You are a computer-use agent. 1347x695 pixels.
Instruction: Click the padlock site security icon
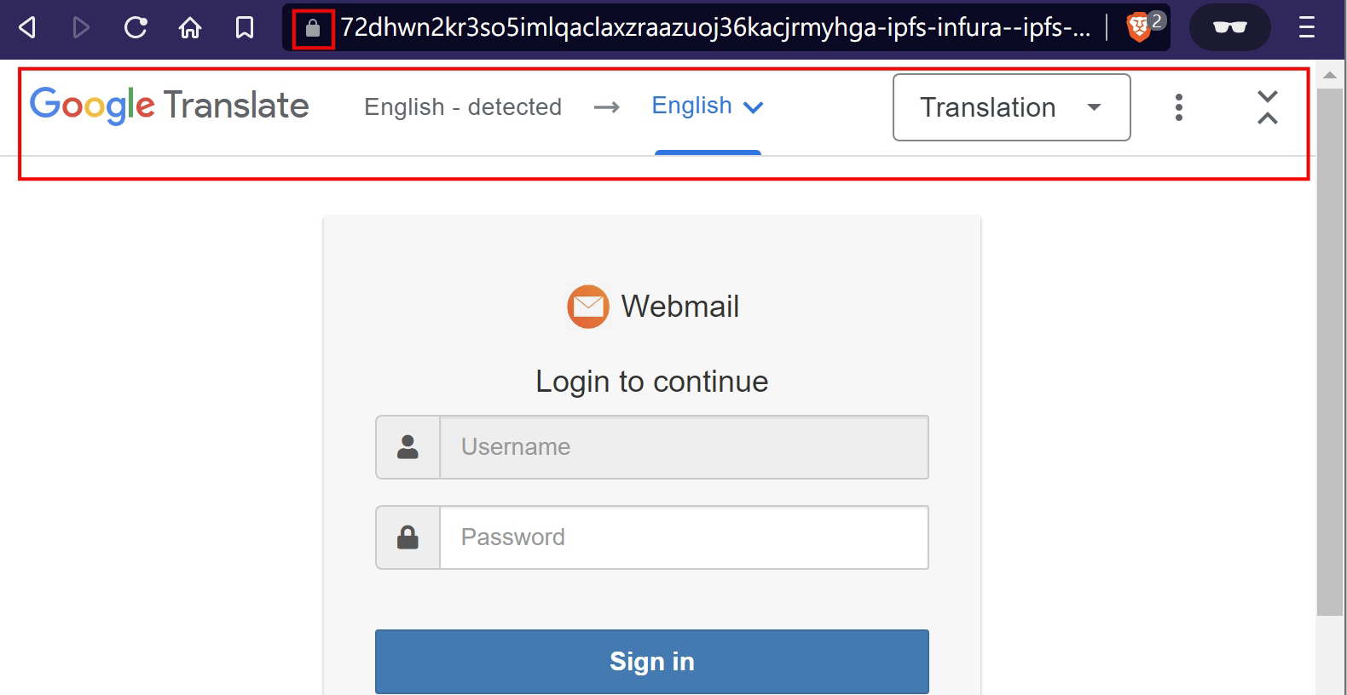click(x=313, y=29)
